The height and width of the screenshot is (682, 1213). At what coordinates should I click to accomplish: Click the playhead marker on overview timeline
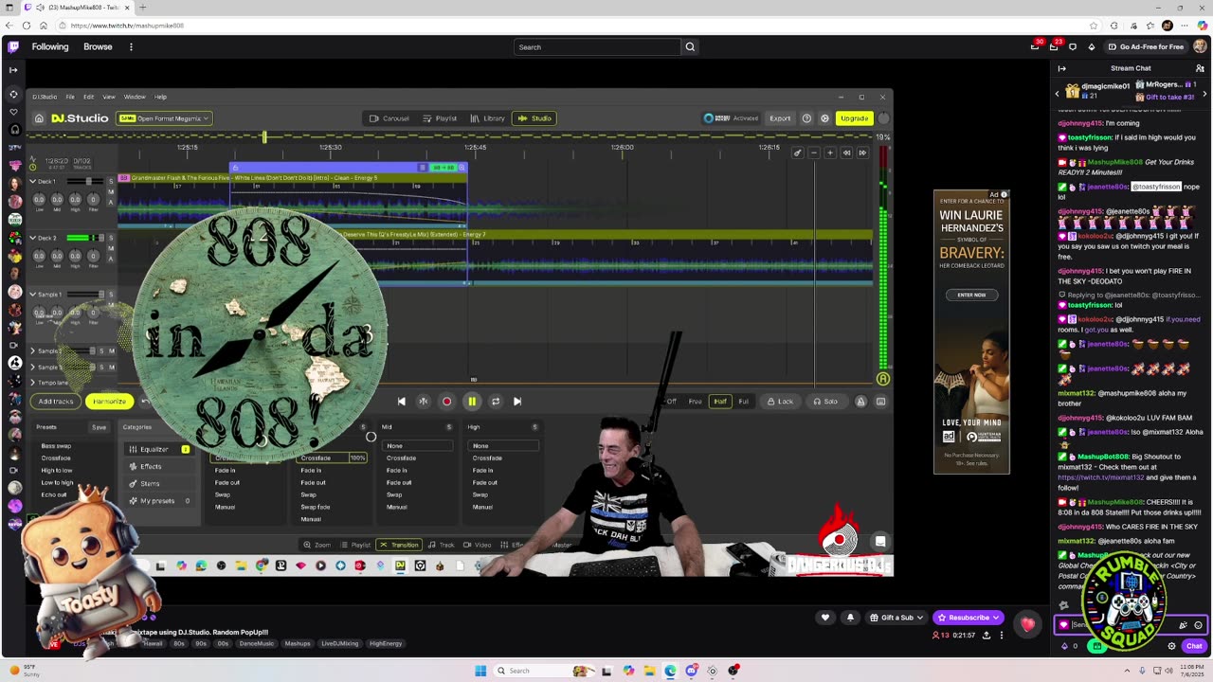pyautogui.click(x=264, y=137)
